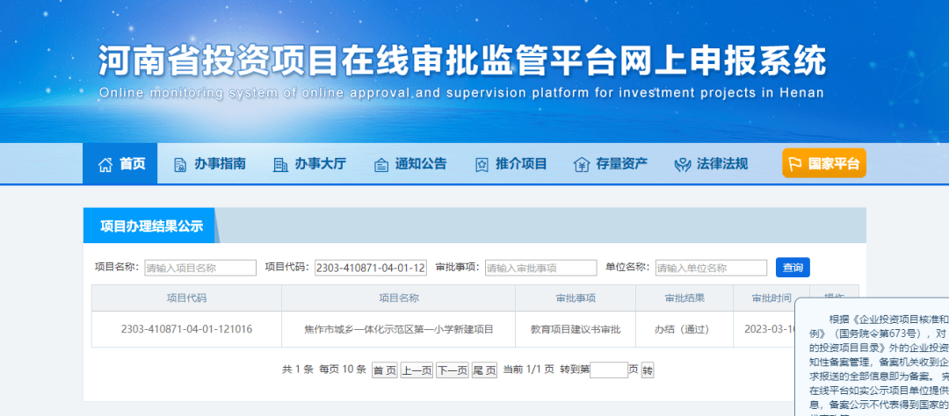Click the 共 1 条 record count text
The image size is (949, 416).
298,369
